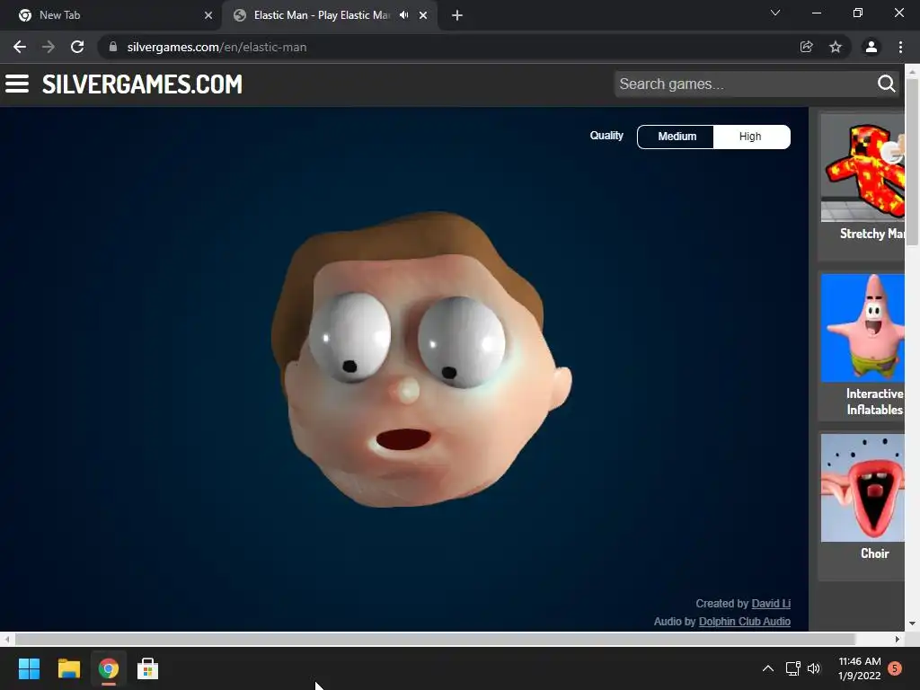
Task: Open the Windows Start menu
Action: (x=29, y=668)
